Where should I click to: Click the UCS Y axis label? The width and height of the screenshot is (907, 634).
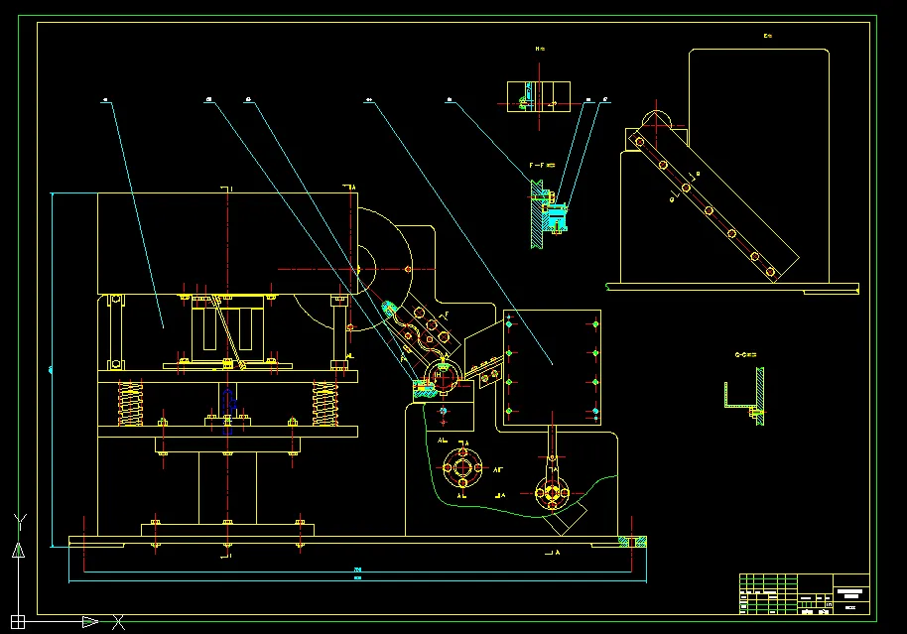[20, 522]
